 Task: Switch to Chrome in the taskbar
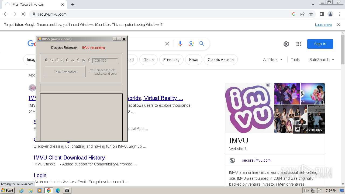tap(49, 190)
